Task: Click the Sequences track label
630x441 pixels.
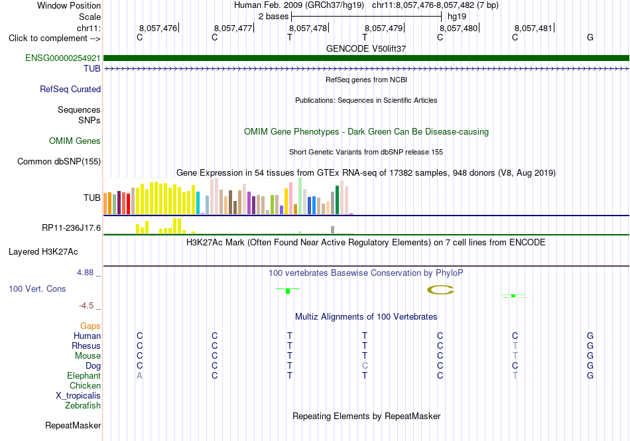Action: point(79,109)
